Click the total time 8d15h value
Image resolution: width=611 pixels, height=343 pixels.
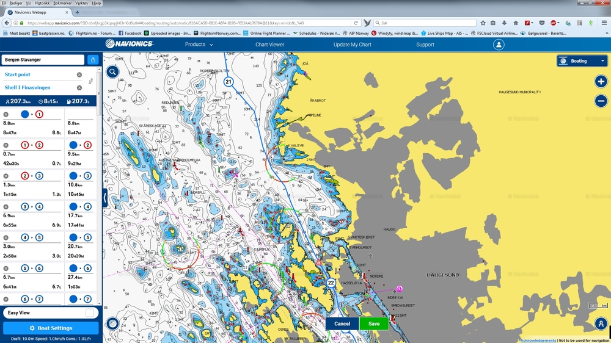point(48,101)
